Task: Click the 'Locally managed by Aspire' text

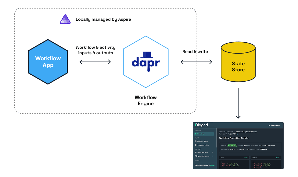Action: coord(103,19)
